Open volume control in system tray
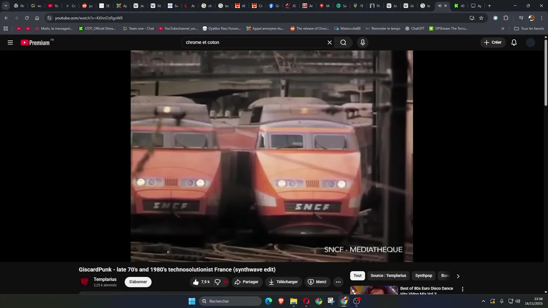Image resolution: width=548 pixels, height=308 pixels. point(518,301)
